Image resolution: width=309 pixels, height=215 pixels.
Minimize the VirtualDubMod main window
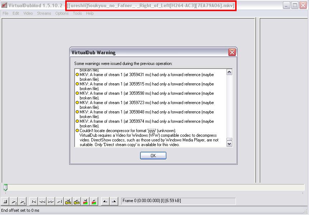coord(286,5)
